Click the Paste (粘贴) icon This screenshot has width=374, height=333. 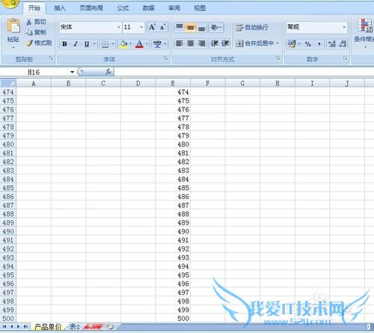click(x=13, y=26)
